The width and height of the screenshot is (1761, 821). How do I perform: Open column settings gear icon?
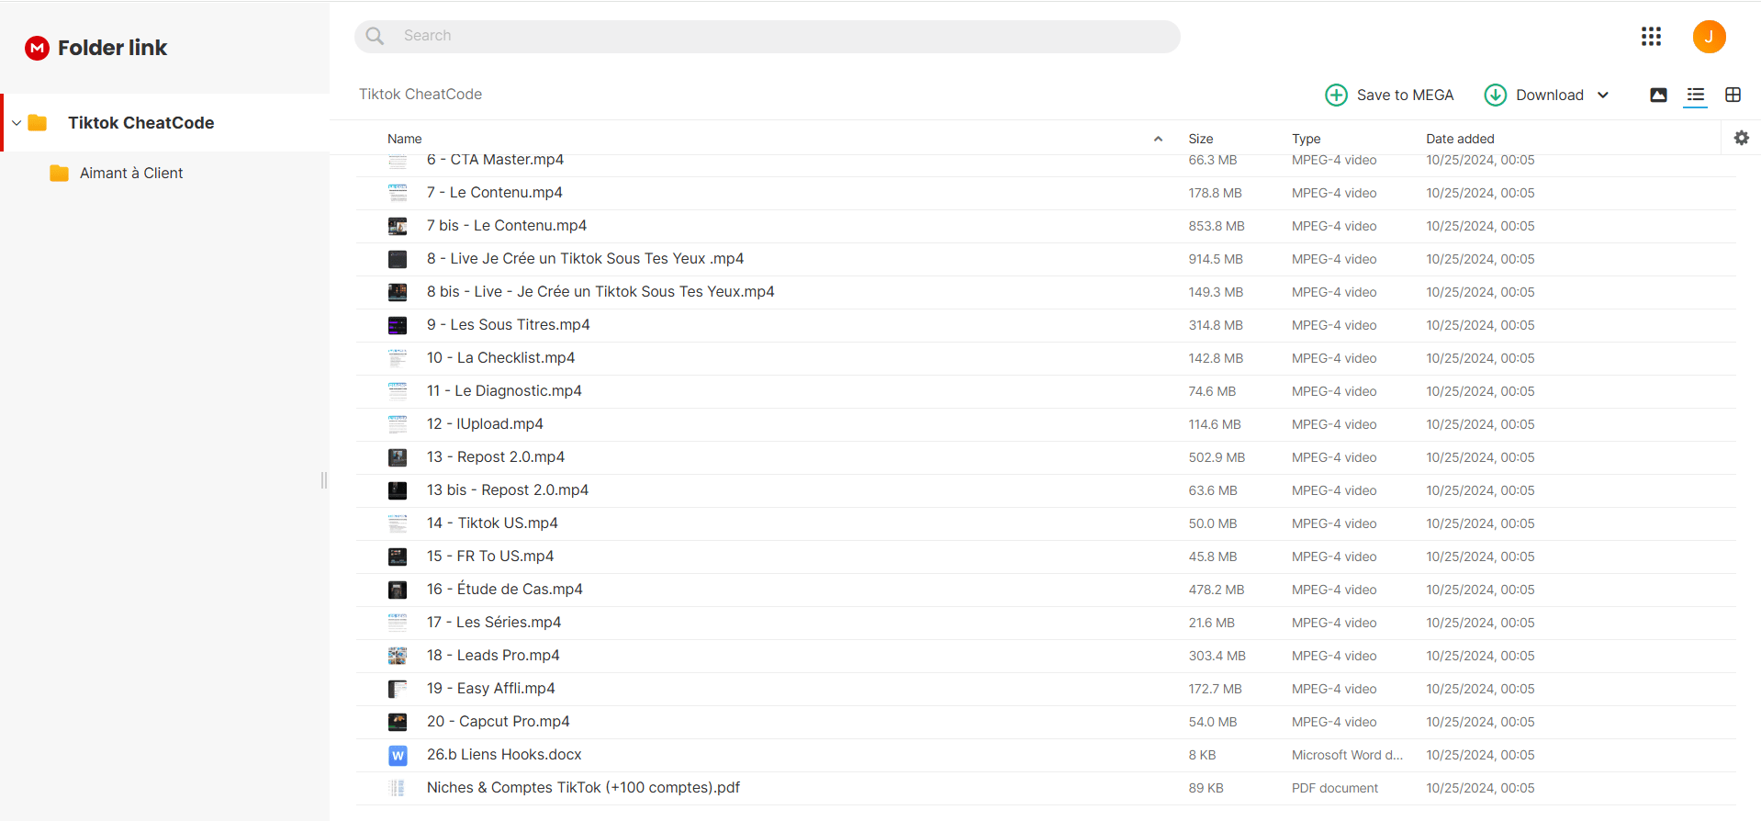[1741, 138]
